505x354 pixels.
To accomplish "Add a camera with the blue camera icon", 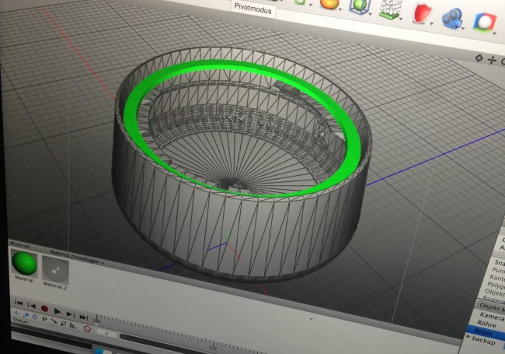I will click(452, 19).
